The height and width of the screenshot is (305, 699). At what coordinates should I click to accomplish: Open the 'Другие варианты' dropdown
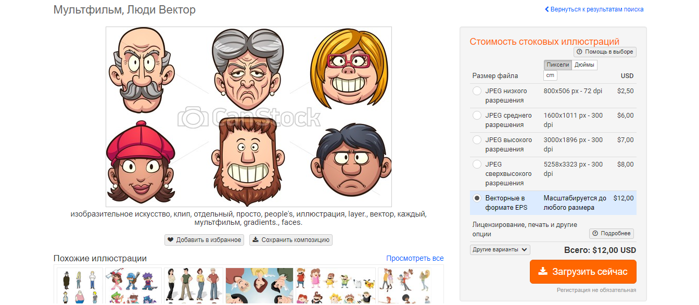click(500, 249)
